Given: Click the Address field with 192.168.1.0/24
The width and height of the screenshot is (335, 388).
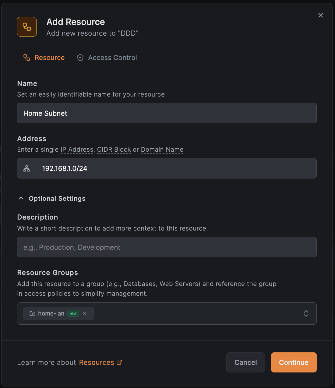Looking at the screenshot, I should [176, 168].
